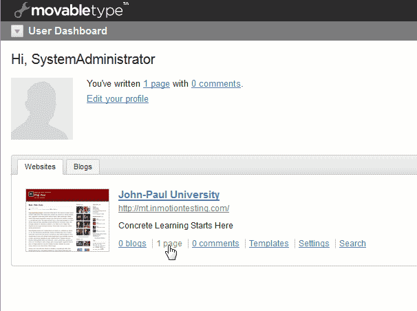Click the gray profile avatar image
417x311 pixels.
(42, 109)
